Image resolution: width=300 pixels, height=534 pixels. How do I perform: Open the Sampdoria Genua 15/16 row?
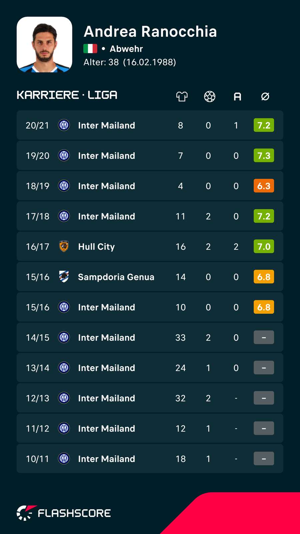click(x=150, y=277)
